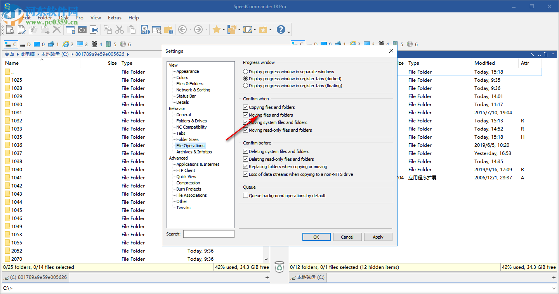559x294 pixels.
Task: Open the Extras menu
Action: (115, 17)
